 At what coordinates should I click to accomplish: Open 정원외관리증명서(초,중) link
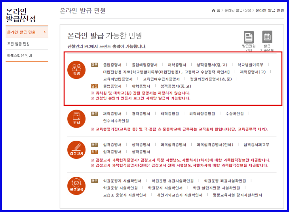pos(211,79)
